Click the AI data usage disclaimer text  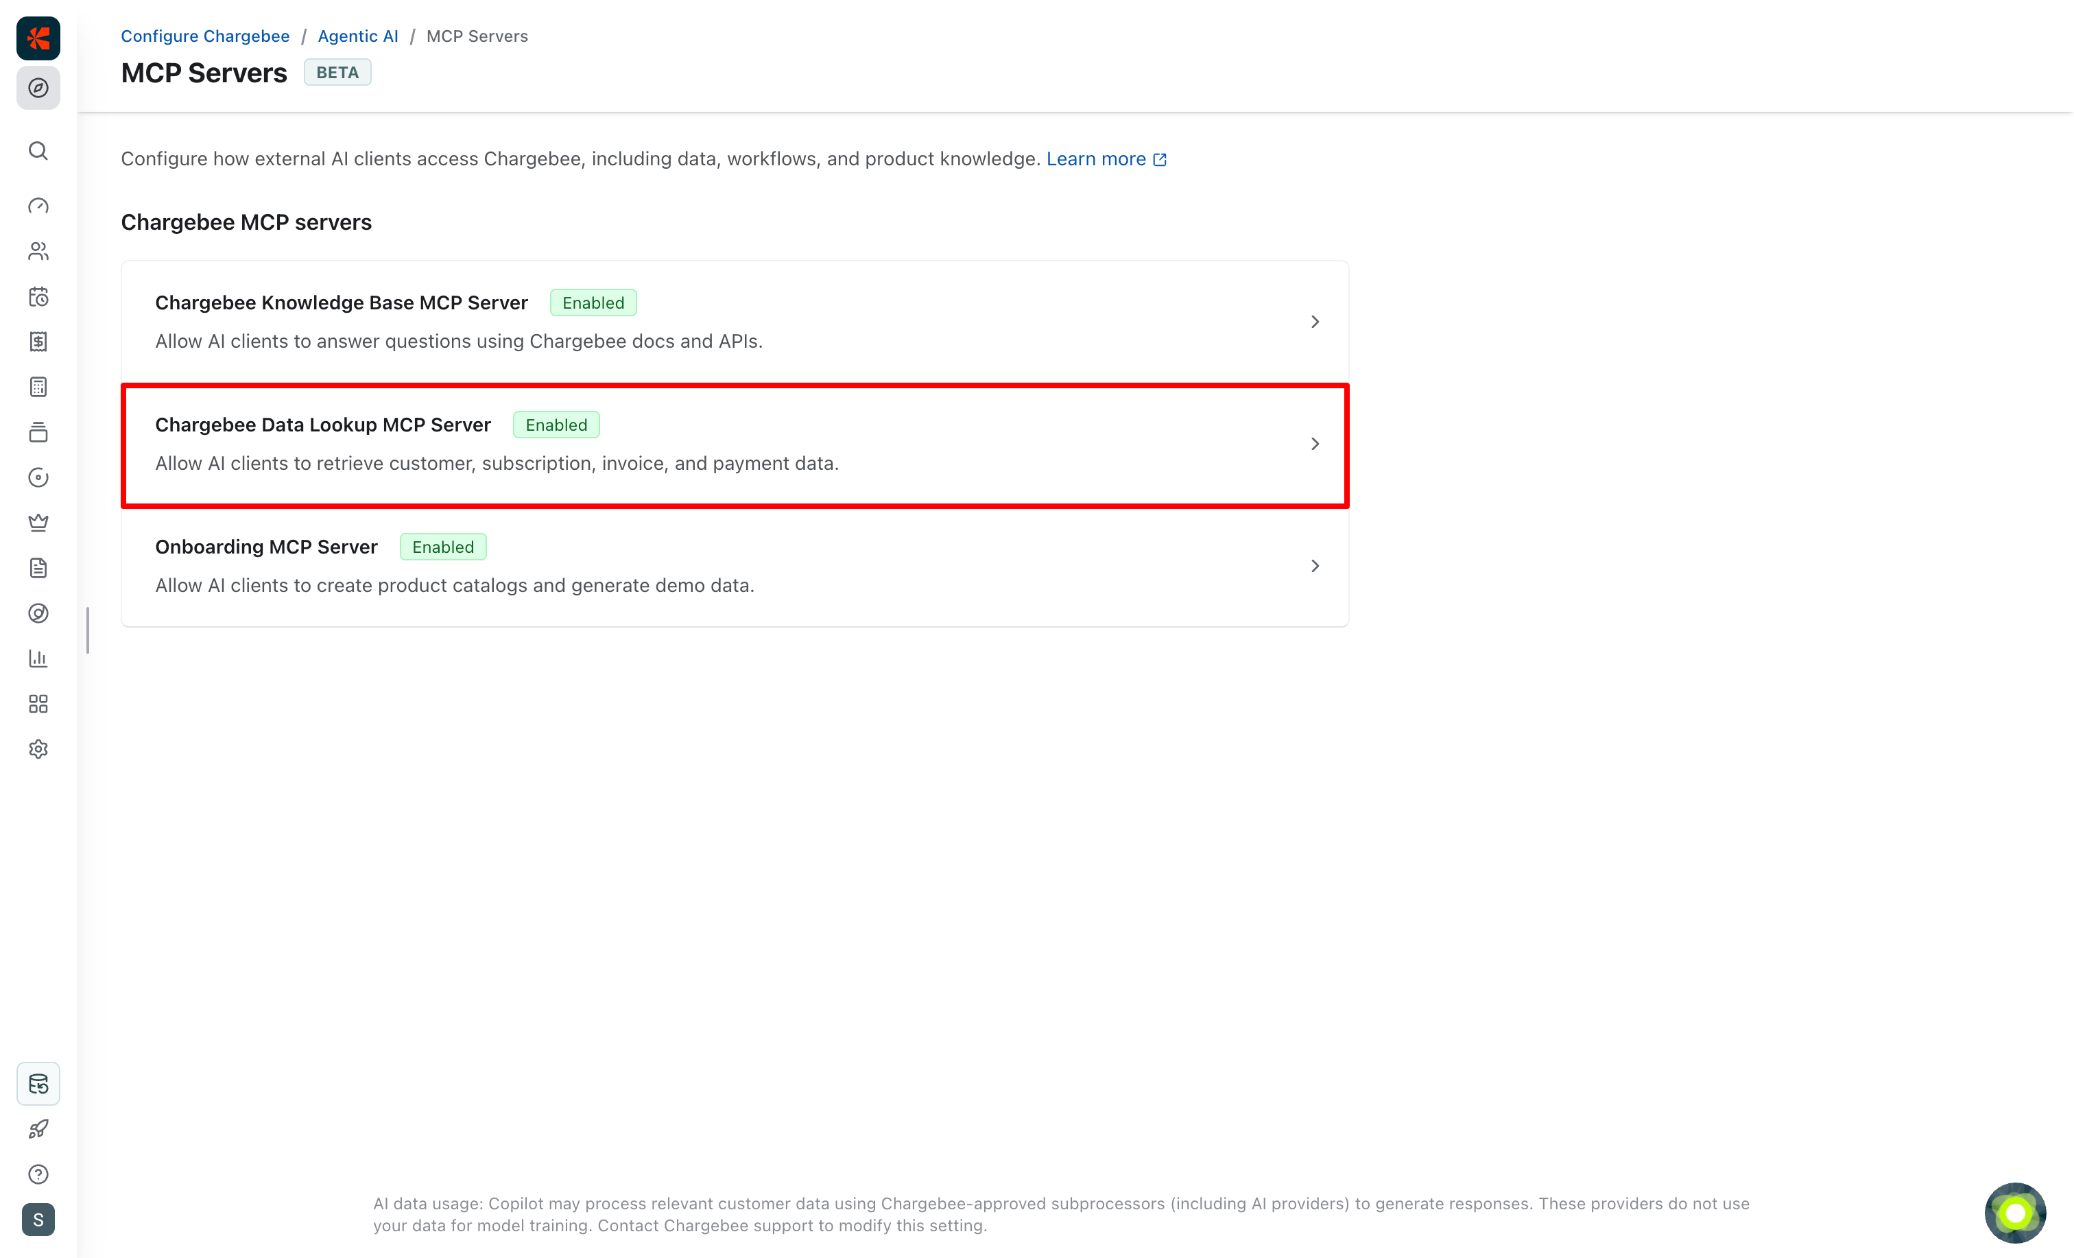coord(1062,1214)
